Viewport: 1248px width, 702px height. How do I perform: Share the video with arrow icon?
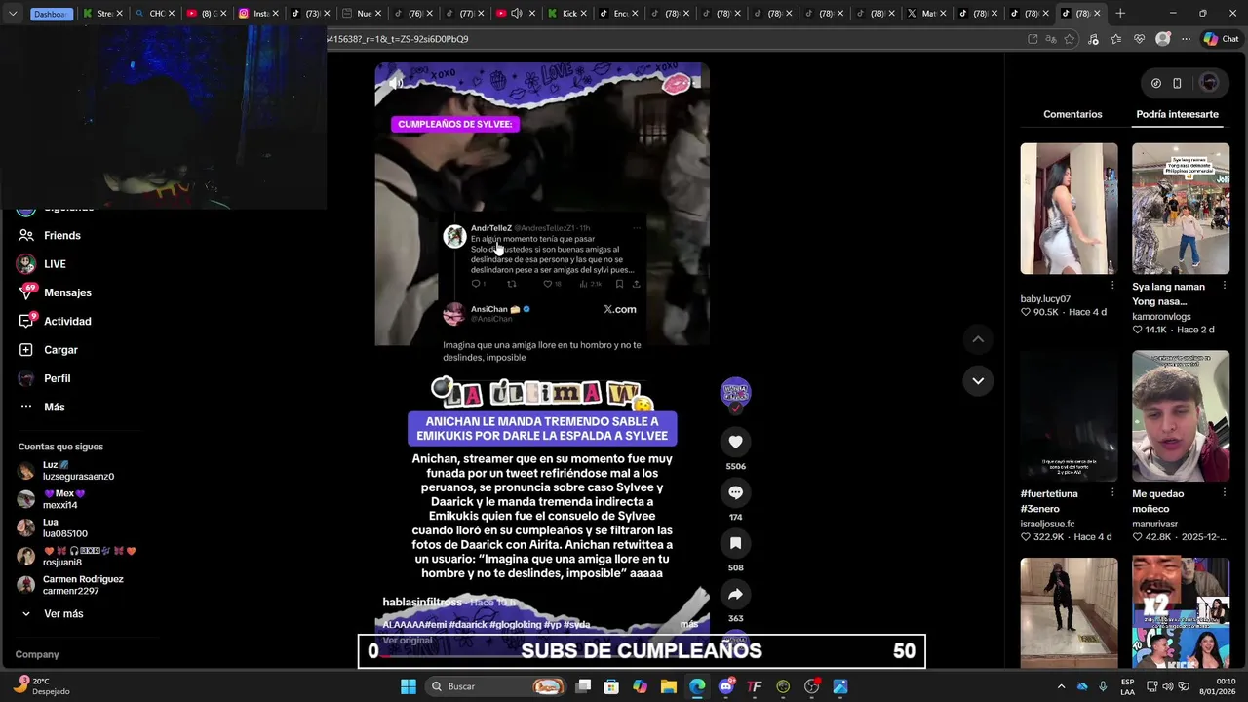point(735,594)
